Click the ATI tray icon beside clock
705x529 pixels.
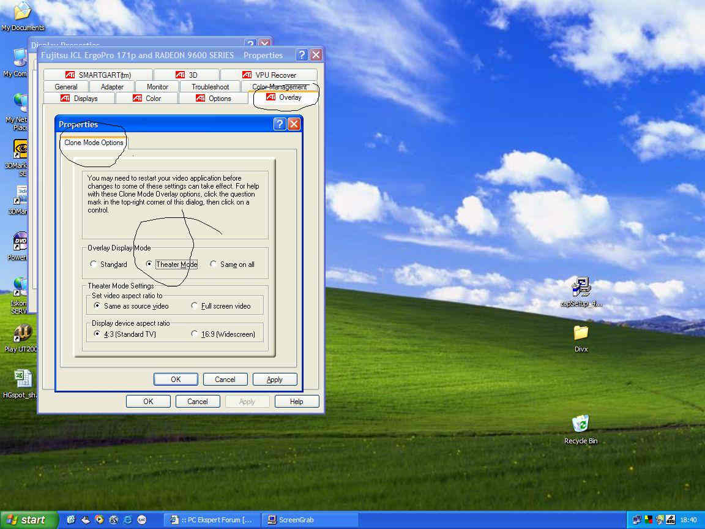(x=670, y=520)
